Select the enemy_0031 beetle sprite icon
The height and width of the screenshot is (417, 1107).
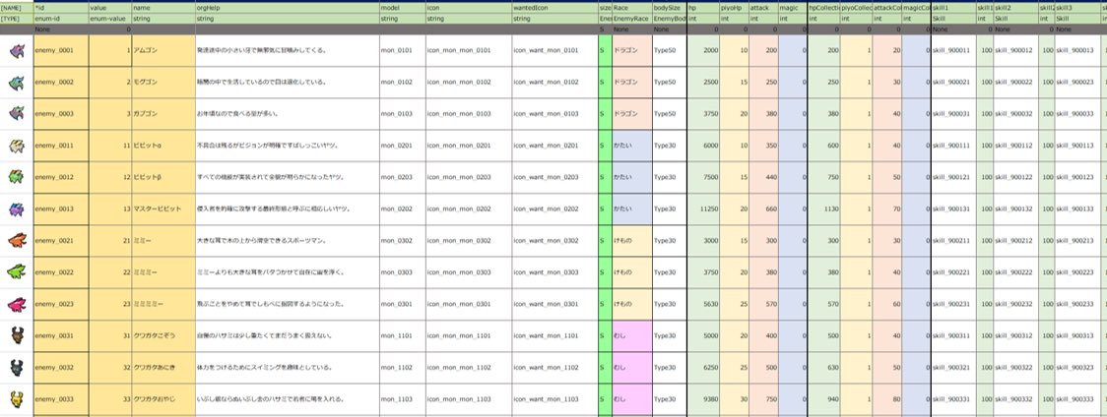click(x=17, y=335)
